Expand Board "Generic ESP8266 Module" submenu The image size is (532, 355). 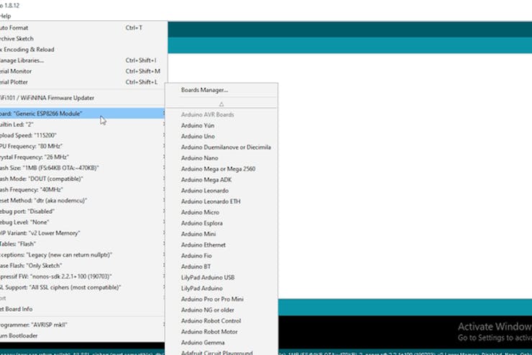83,114
